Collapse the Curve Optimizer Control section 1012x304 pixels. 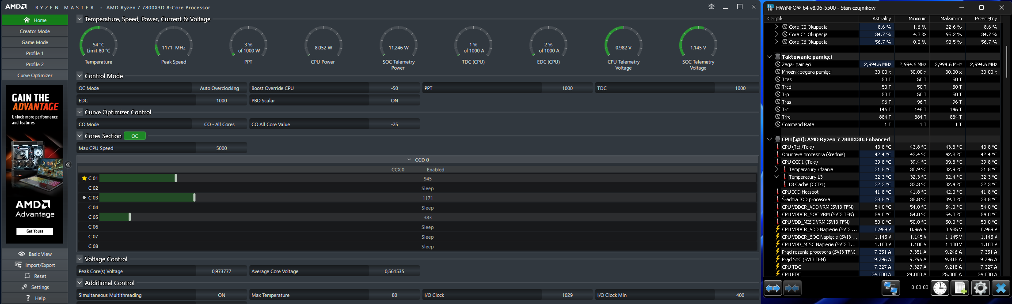pos(80,112)
